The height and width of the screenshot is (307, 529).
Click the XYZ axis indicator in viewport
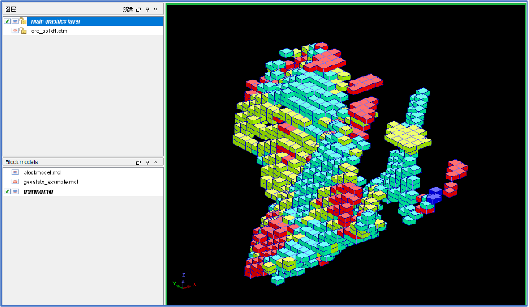(x=184, y=282)
